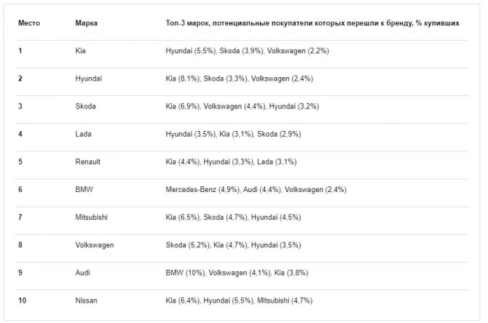Click the Lada brand name
Screen dimensions: 488x323
[83, 134]
